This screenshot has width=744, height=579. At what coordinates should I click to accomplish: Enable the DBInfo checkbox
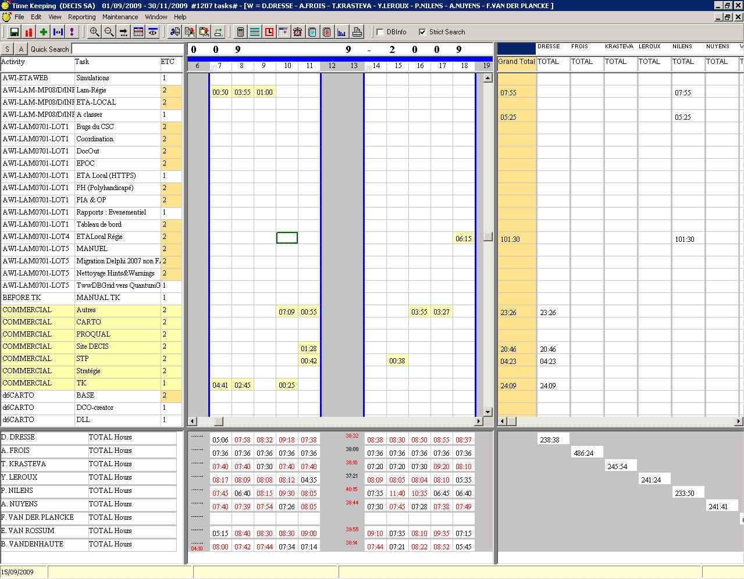click(380, 32)
